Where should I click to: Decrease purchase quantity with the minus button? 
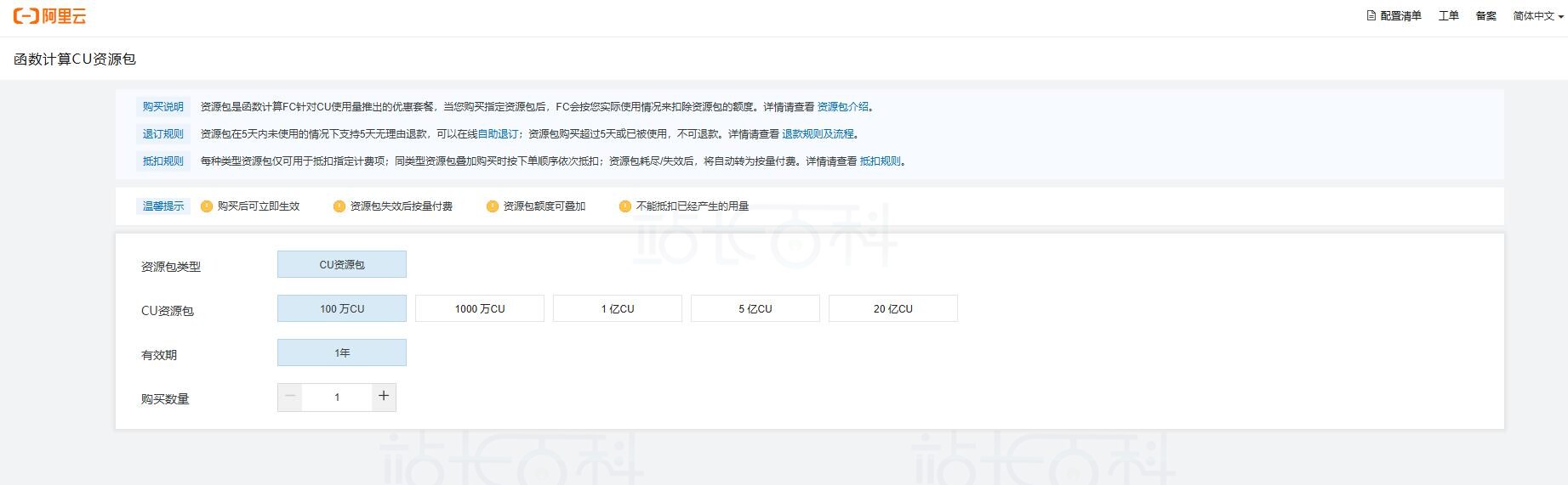click(x=290, y=397)
